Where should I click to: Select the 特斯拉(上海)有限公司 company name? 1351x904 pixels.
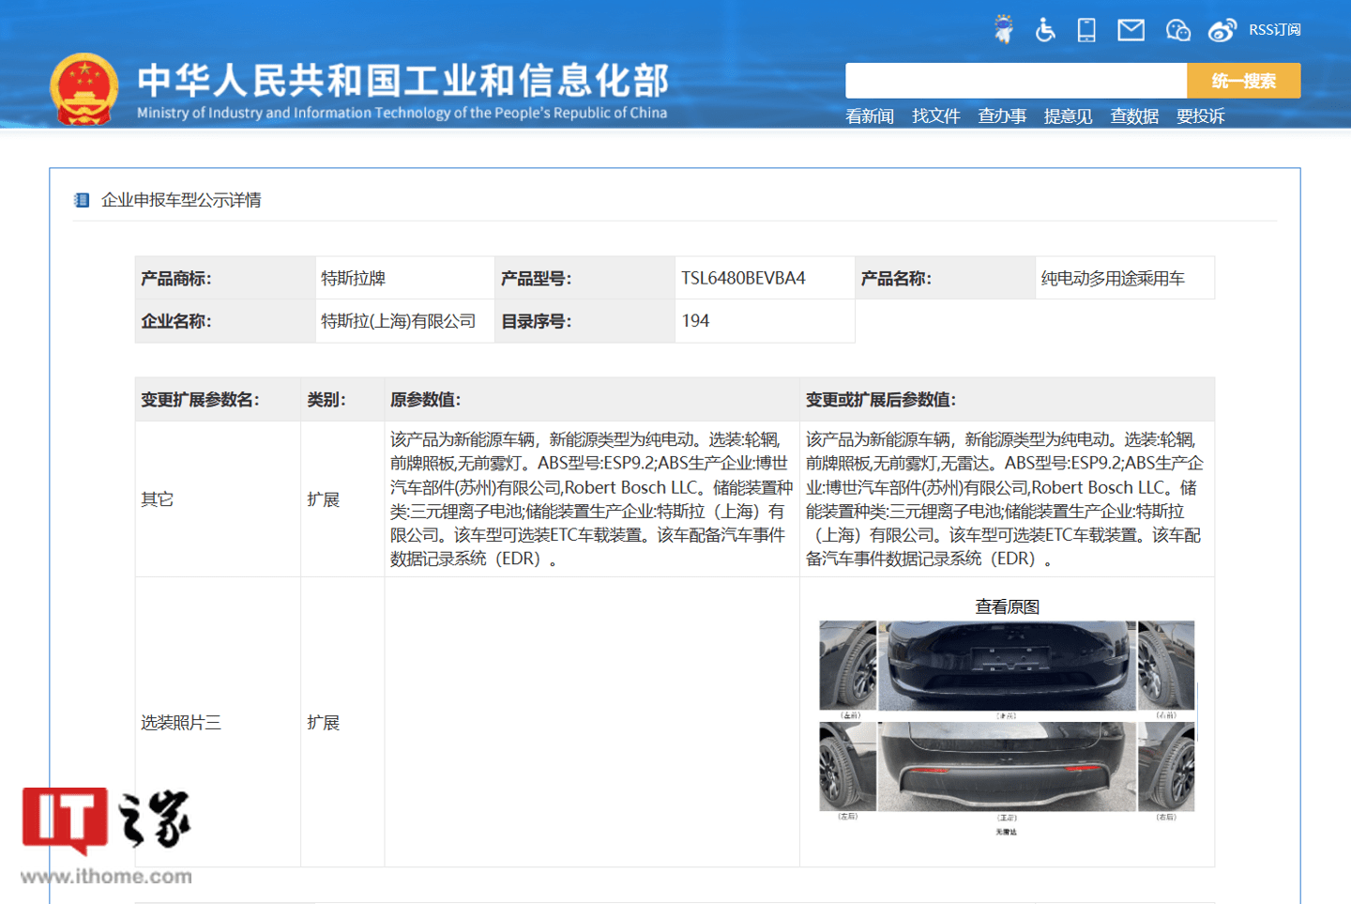pos(398,321)
